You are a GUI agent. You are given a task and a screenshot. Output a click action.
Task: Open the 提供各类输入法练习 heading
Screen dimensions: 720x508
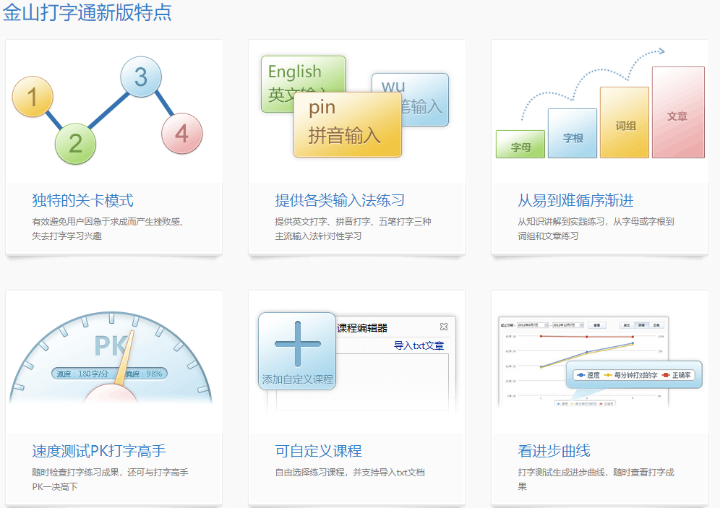340,201
